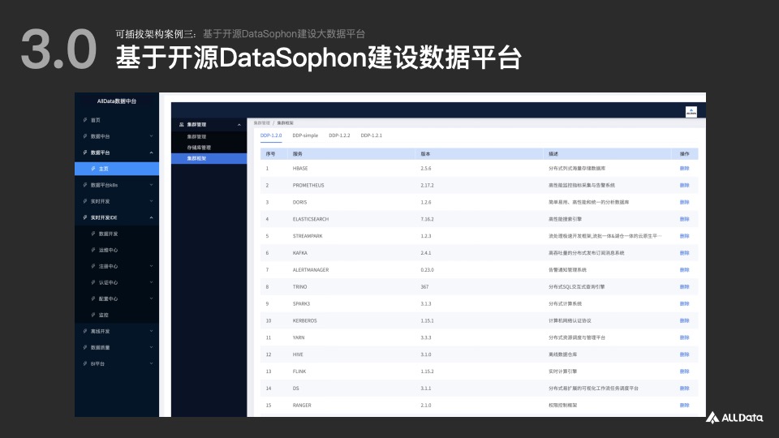Click the ALERTMANAGER service name
This screenshot has width=779, height=438.
pos(311,269)
